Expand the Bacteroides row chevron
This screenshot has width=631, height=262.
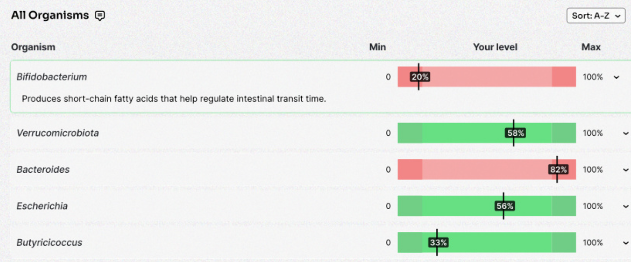tap(625, 170)
